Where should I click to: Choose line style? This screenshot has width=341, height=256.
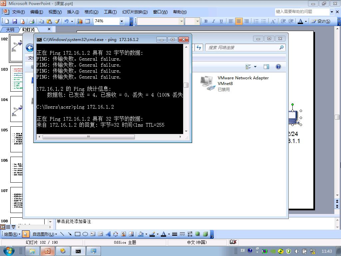(x=174, y=234)
